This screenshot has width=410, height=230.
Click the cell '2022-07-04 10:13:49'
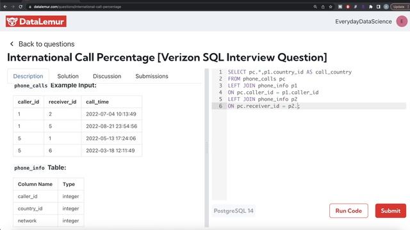111,114
